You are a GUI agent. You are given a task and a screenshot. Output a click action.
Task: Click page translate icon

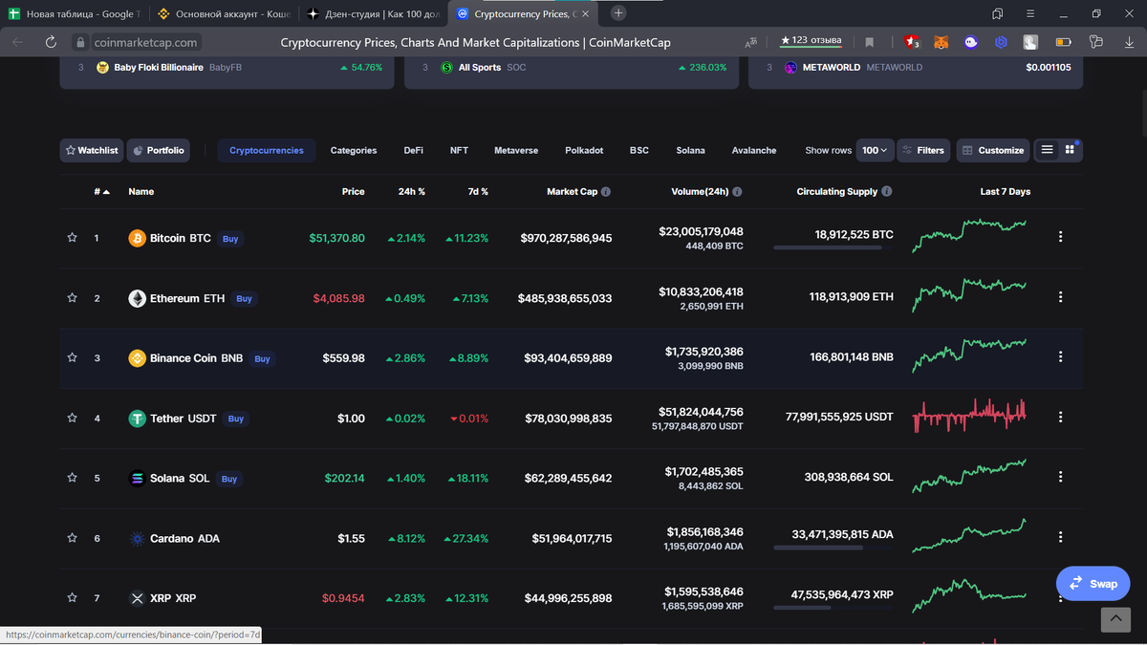(750, 42)
